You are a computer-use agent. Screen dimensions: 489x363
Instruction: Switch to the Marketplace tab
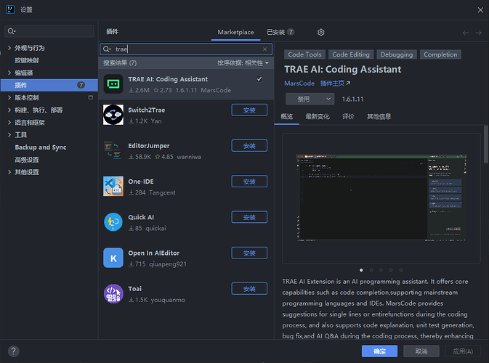click(x=235, y=32)
